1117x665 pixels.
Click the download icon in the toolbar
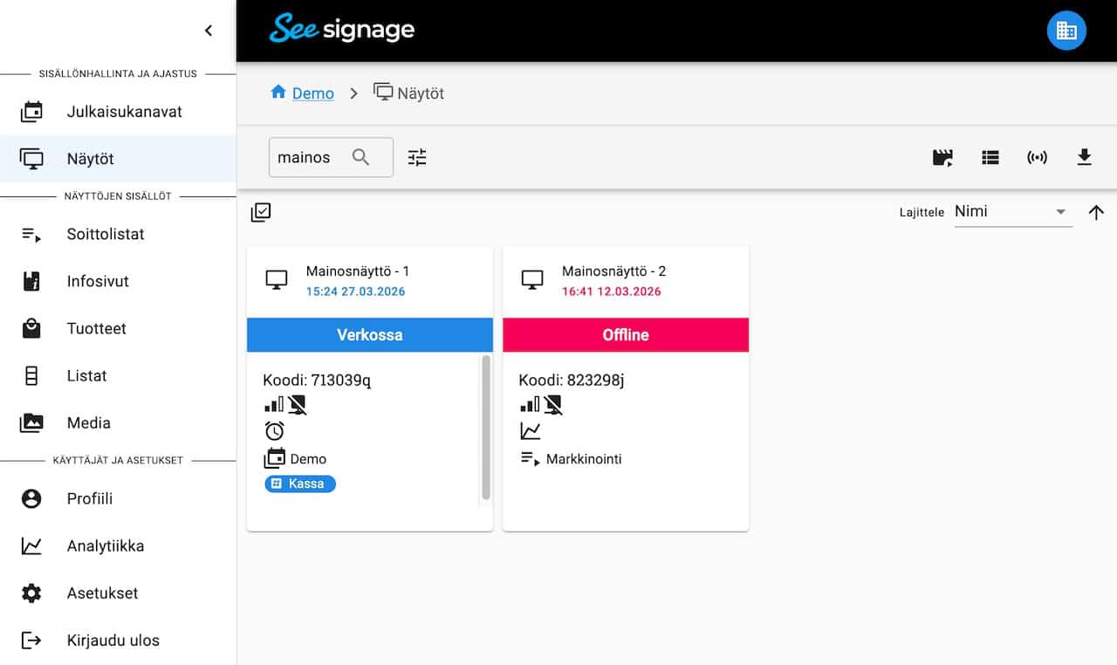pos(1084,157)
